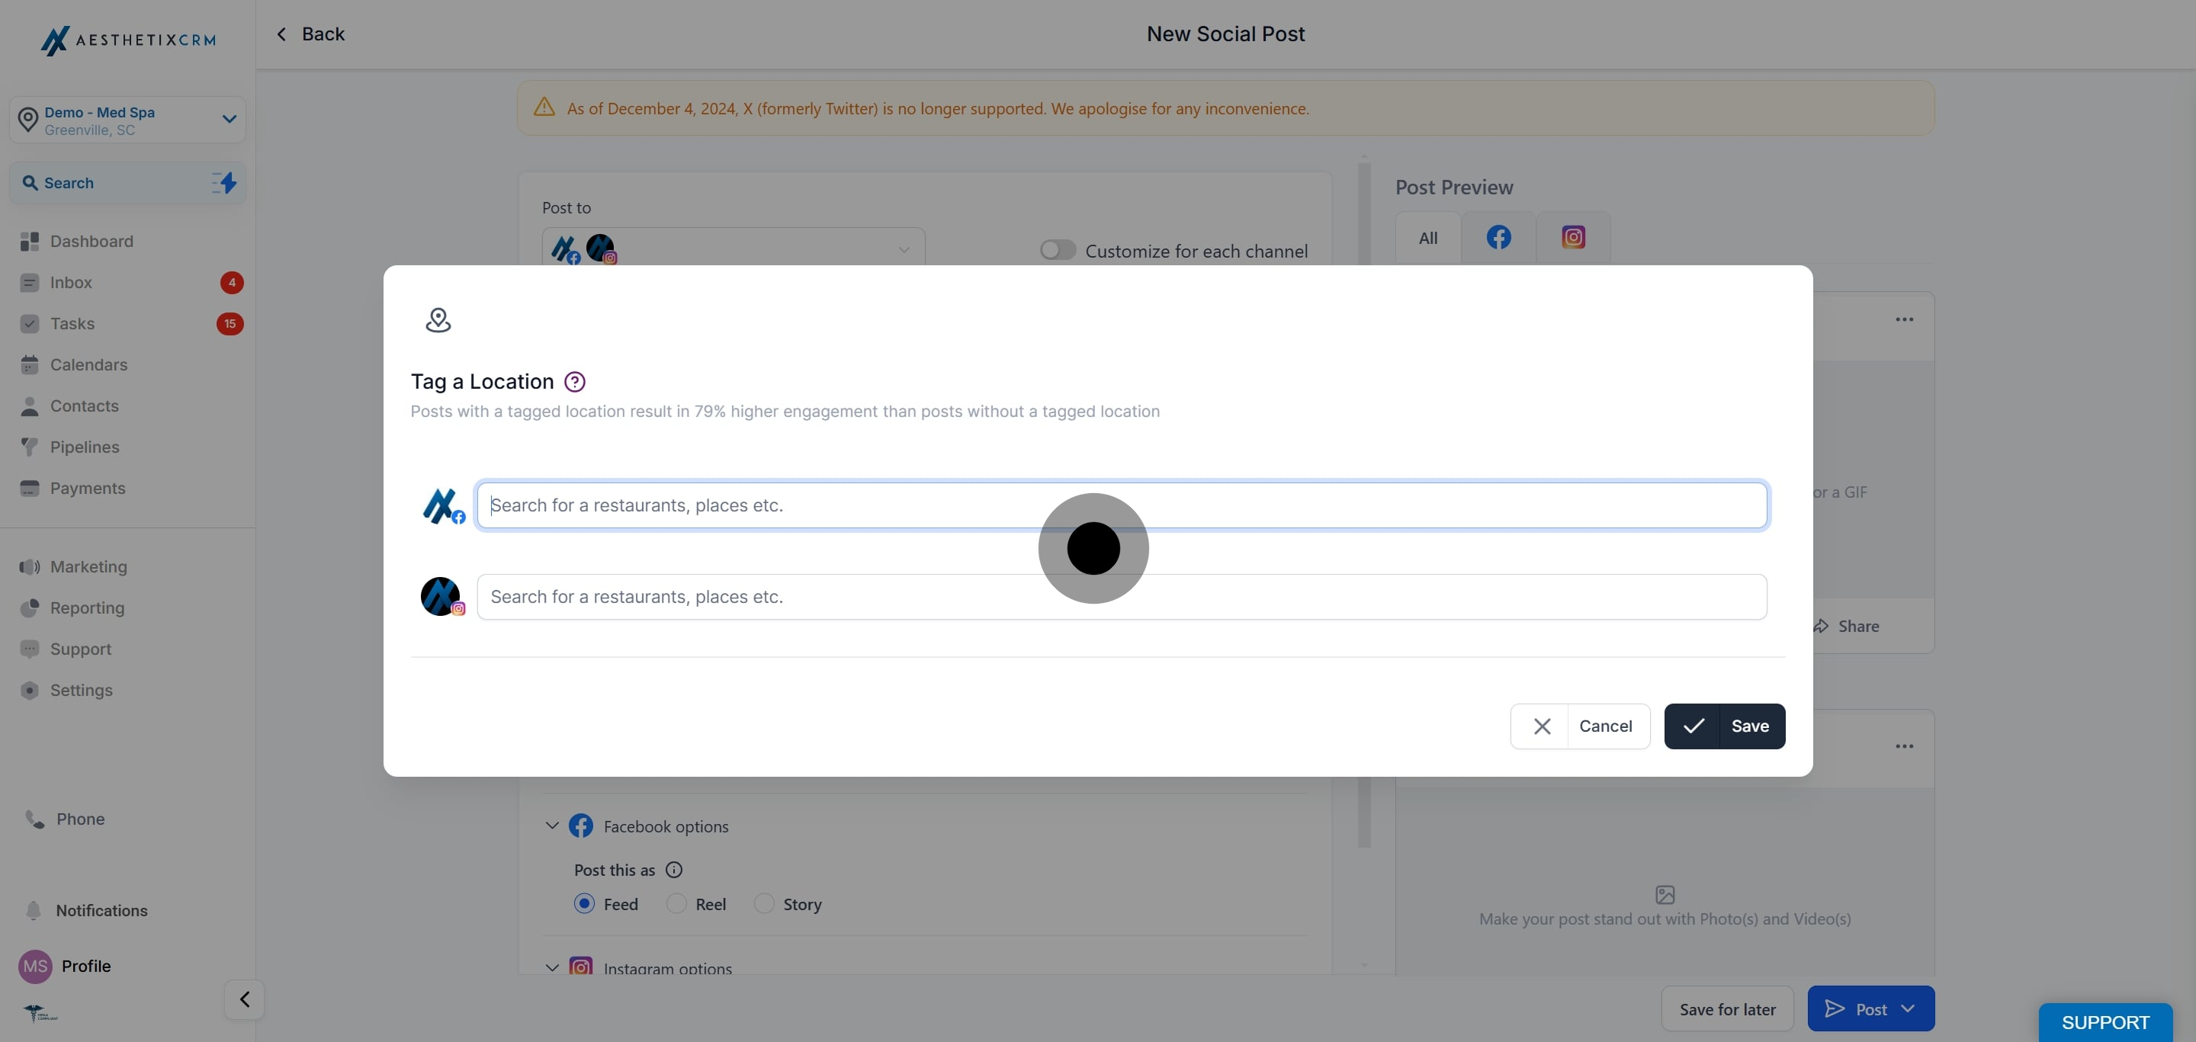The width and height of the screenshot is (2196, 1042).
Task: Click the quick actions lightning icon
Action: [224, 182]
